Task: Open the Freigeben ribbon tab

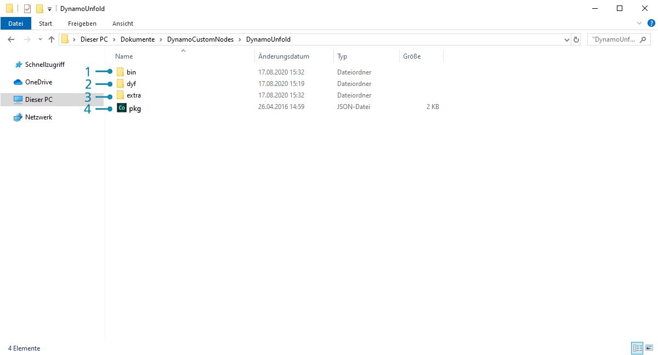Action: 82,24
